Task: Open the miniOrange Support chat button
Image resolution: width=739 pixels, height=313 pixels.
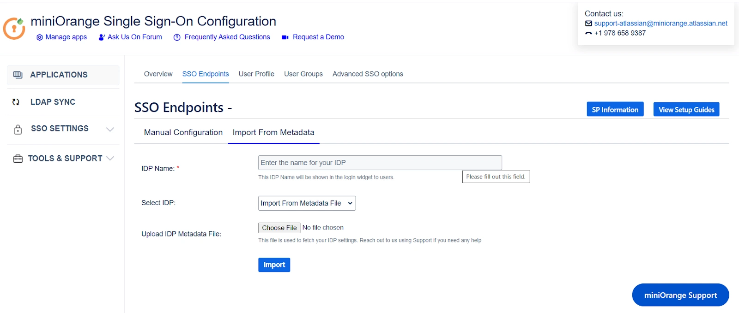Action: (x=680, y=295)
